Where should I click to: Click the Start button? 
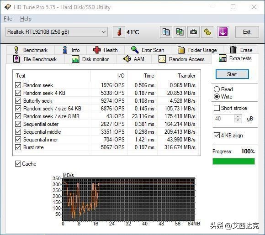pyautogui.click(x=232, y=74)
